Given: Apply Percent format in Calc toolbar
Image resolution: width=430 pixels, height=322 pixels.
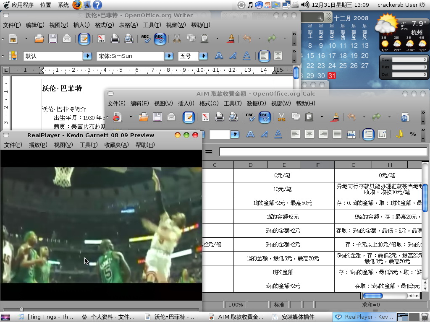Looking at the screenshot, I should pos(413,134).
